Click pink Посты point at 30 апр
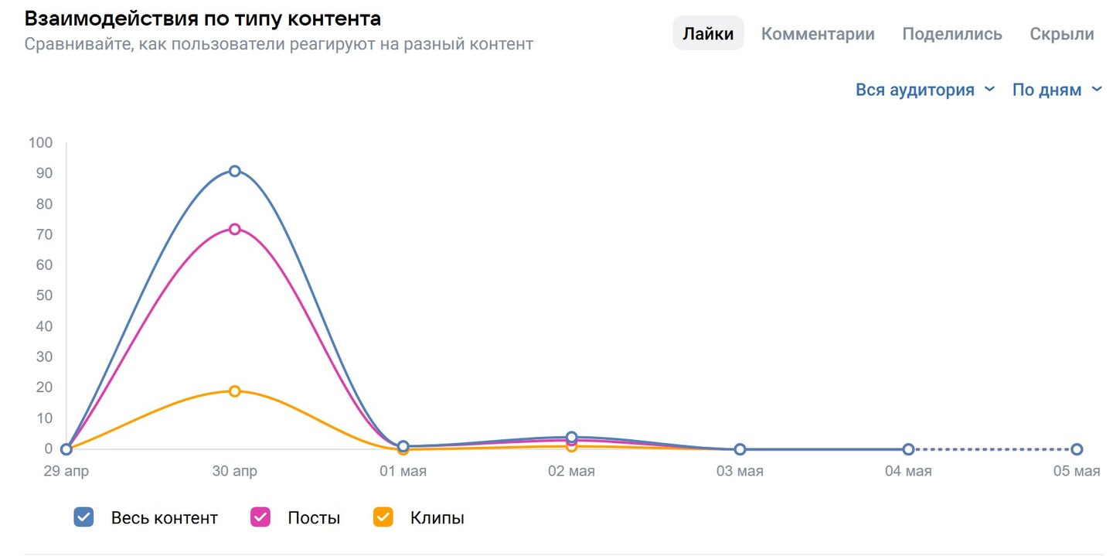Viewport: 1113px width, 556px height. 235,229
